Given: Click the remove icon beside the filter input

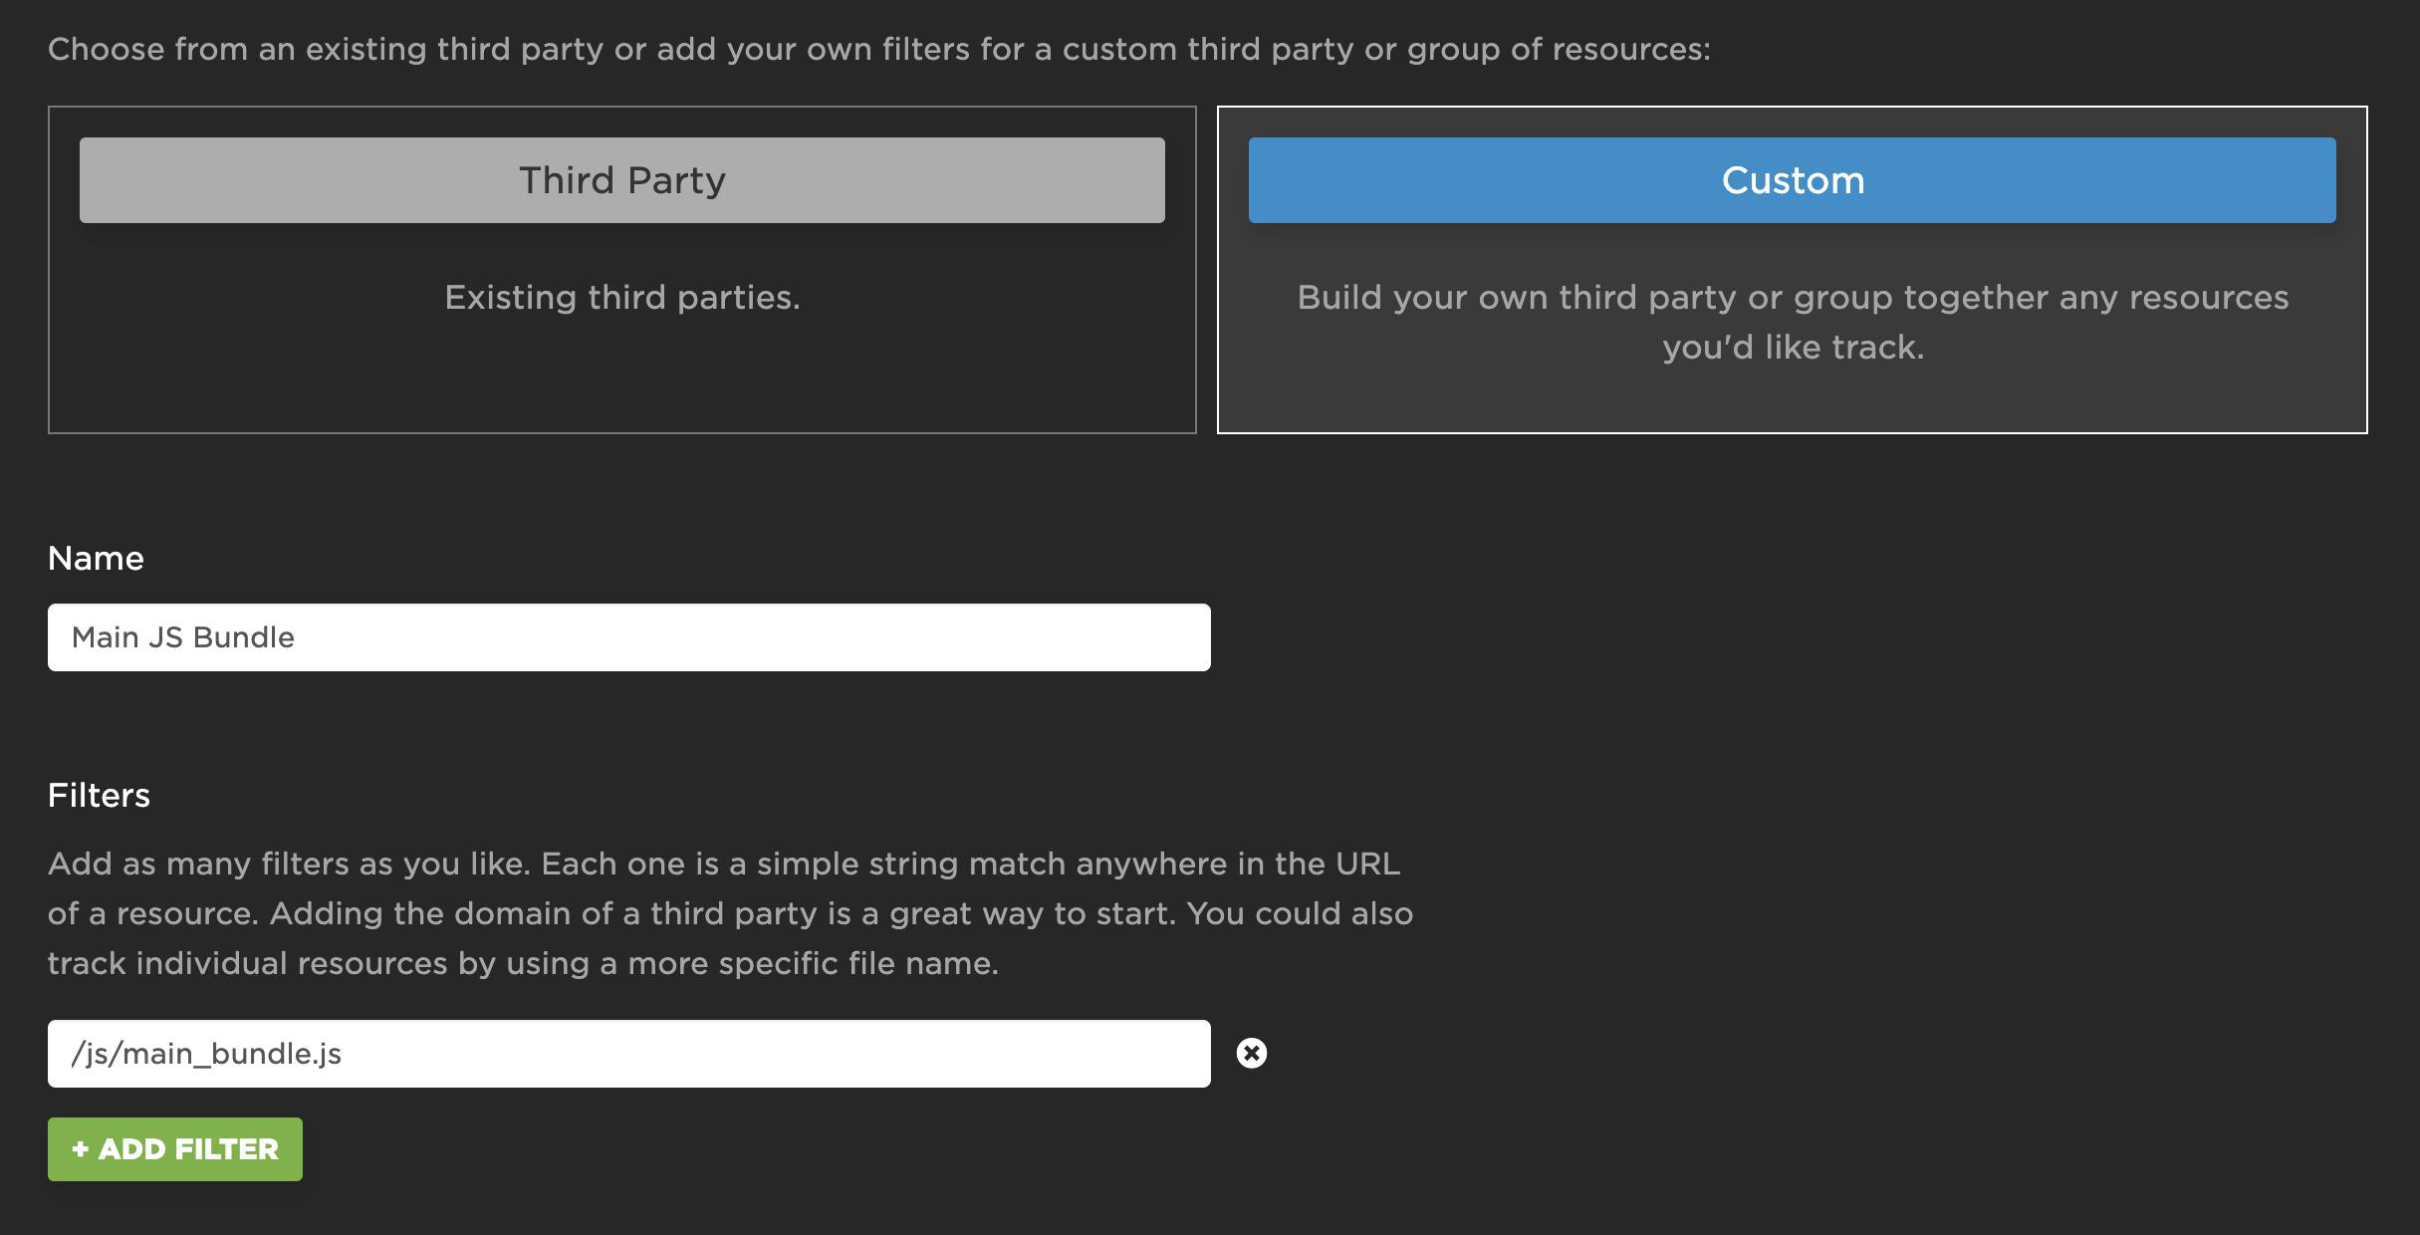Looking at the screenshot, I should pyautogui.click(x=1251, y=1053).
